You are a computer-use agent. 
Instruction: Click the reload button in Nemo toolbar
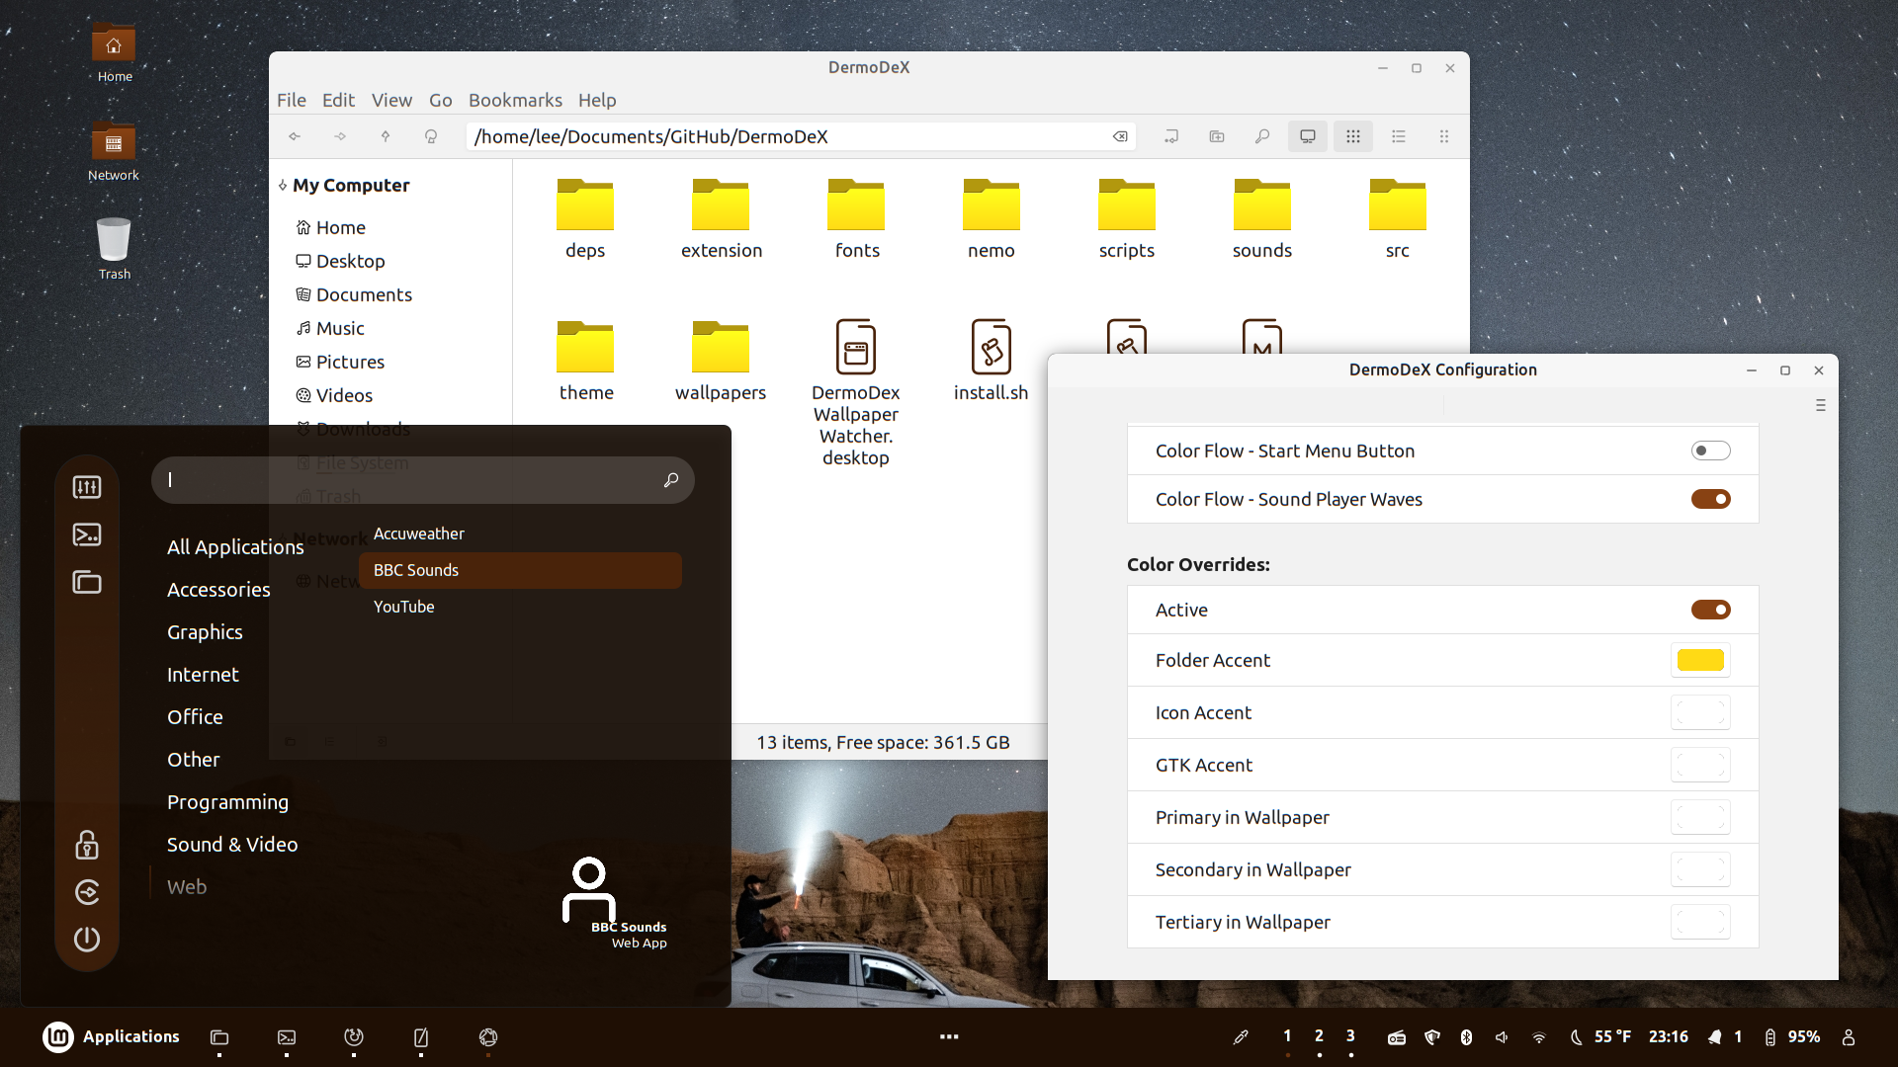point(431,136)
